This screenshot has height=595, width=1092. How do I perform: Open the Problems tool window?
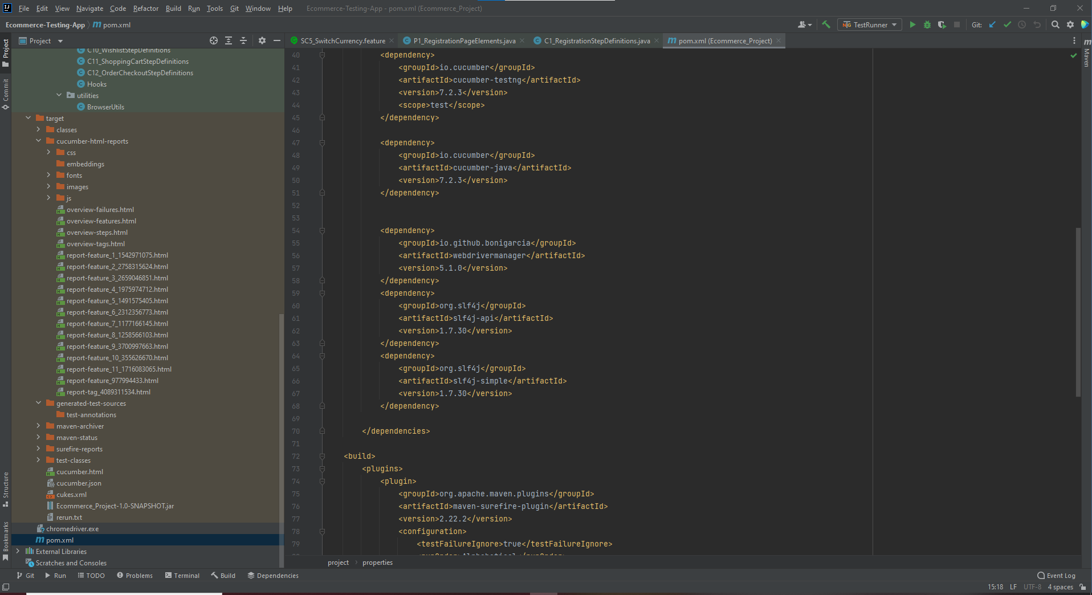coord(135,576)
